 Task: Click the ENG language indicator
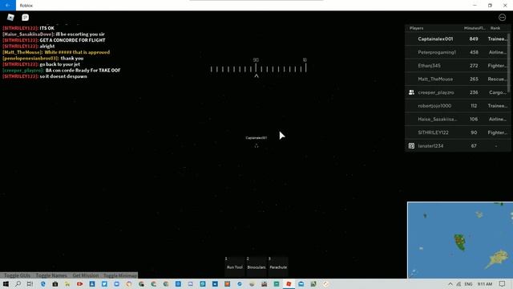coord(468,283)
